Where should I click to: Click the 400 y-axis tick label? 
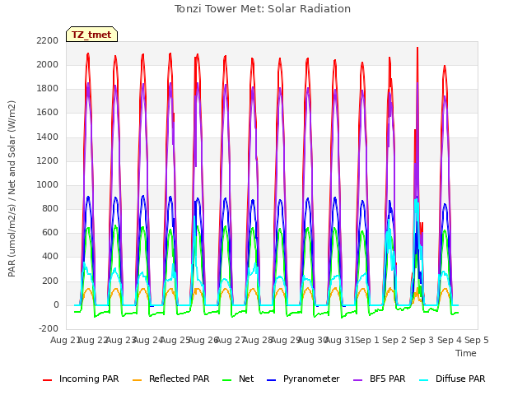tap(50, 257)
